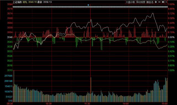Click the jump-to-end arrow icon

point(163,2)
